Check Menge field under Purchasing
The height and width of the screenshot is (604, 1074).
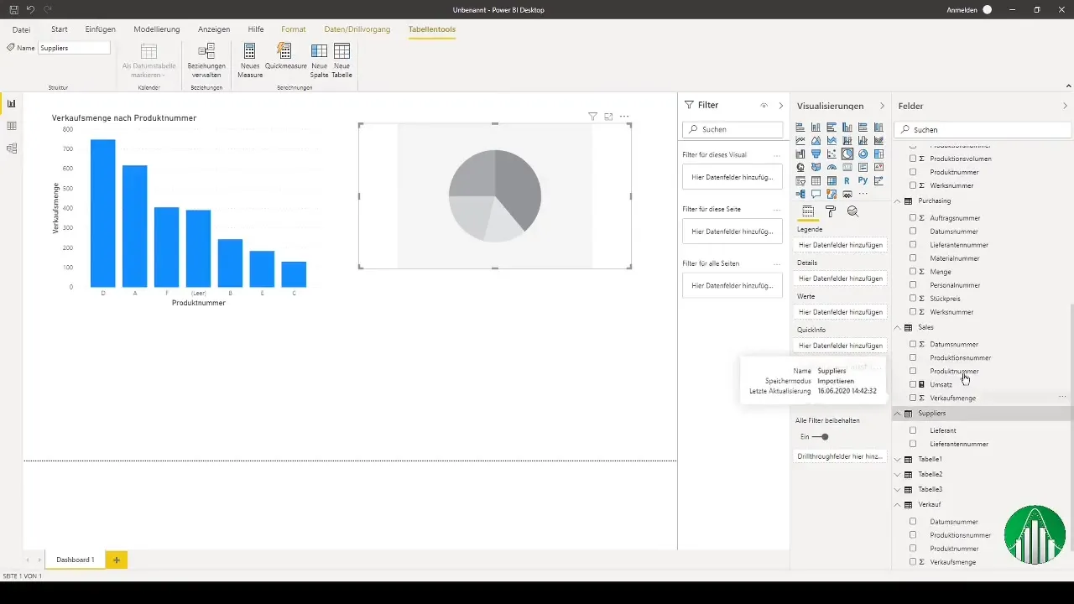point(913,272)
